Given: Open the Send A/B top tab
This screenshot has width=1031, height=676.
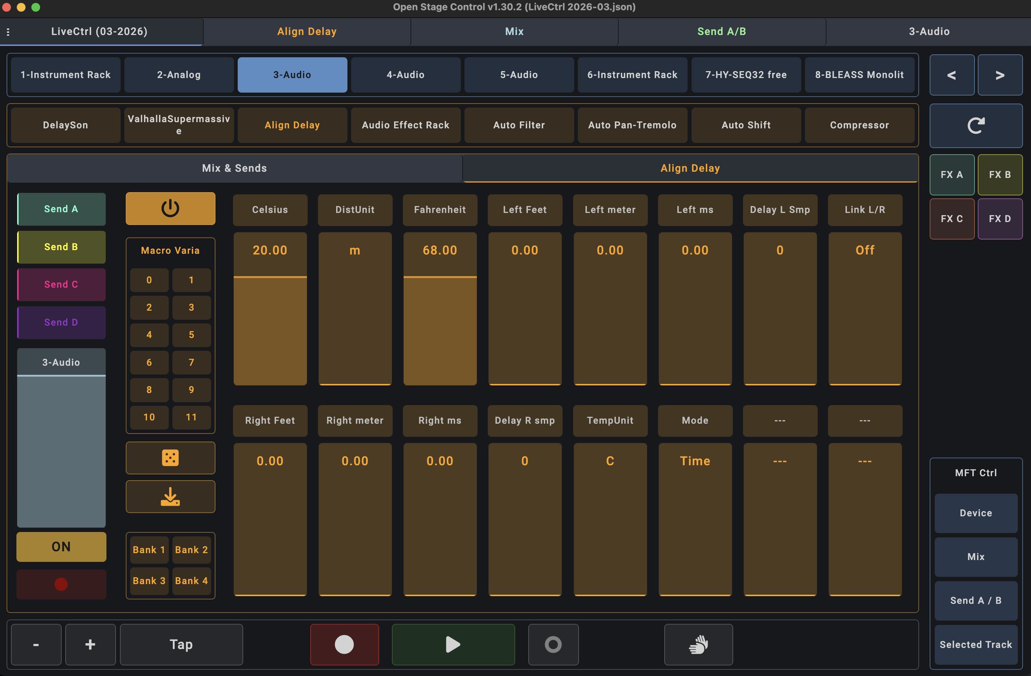Looking at the screenshot, I should (x=721, y=32).
